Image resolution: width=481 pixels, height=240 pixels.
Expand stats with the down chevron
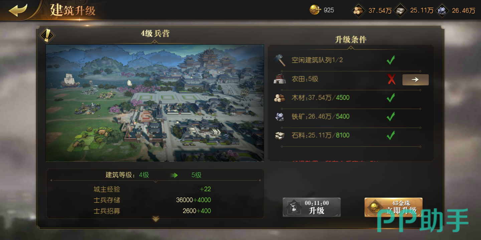(x=156, y=219)
